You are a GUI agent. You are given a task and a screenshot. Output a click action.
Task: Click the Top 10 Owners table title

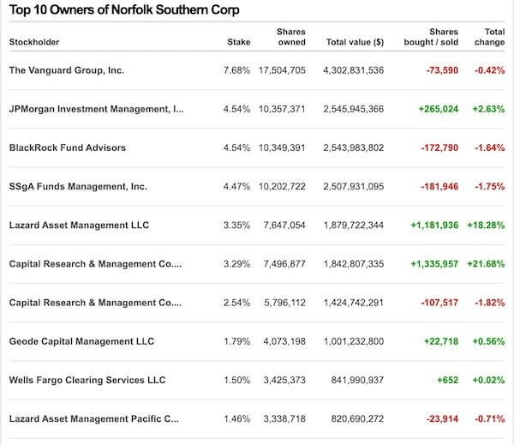(x=124, y=10)
